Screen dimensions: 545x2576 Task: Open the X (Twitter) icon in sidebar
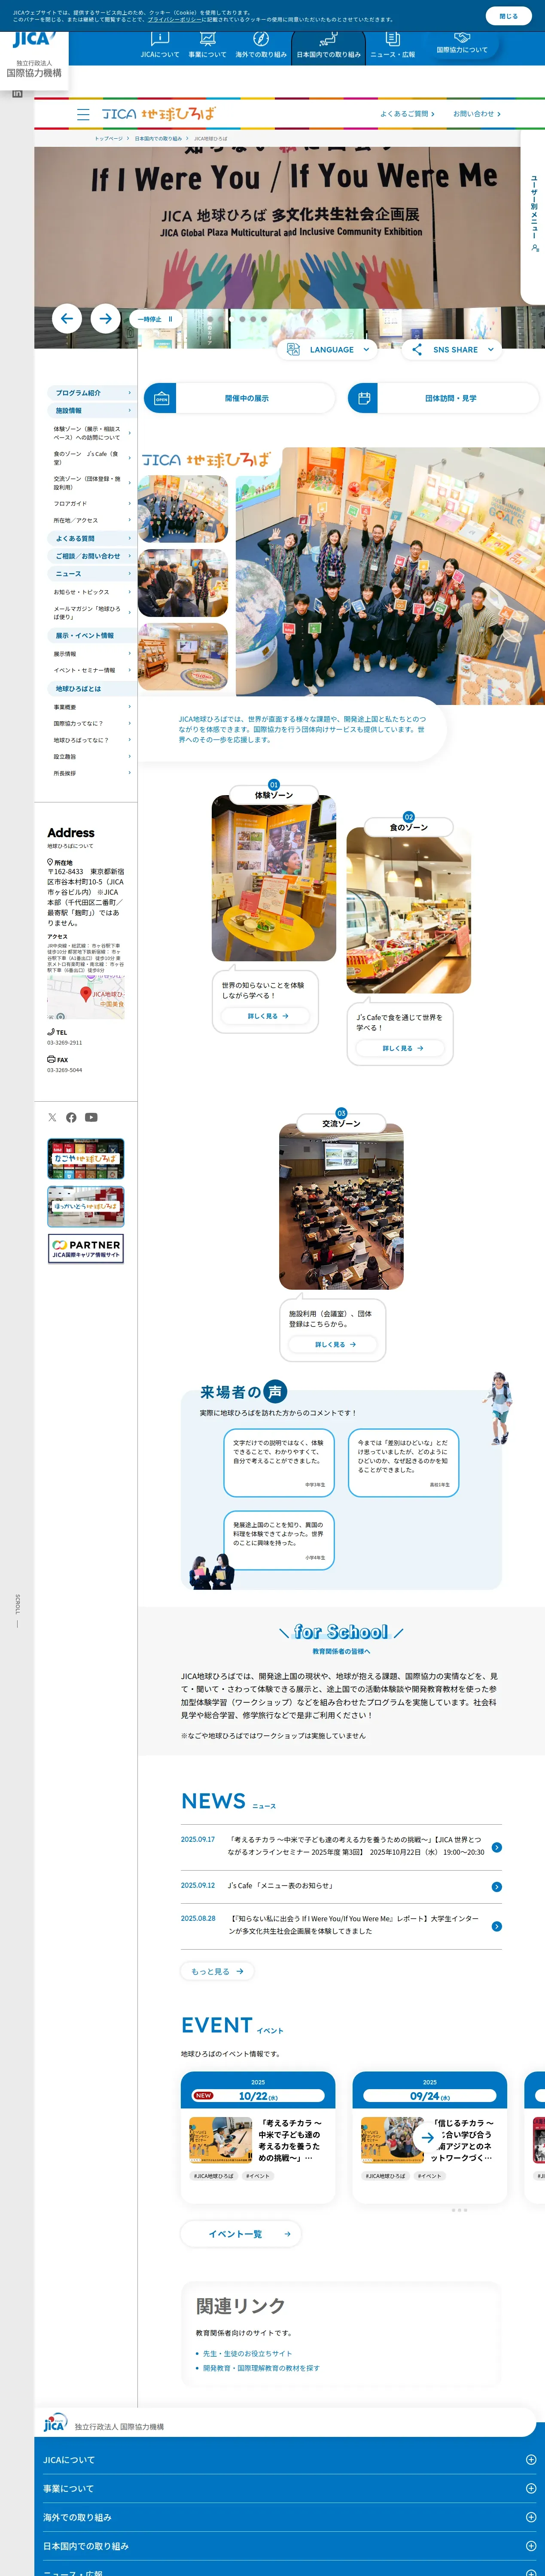[x=52, y=1118]
